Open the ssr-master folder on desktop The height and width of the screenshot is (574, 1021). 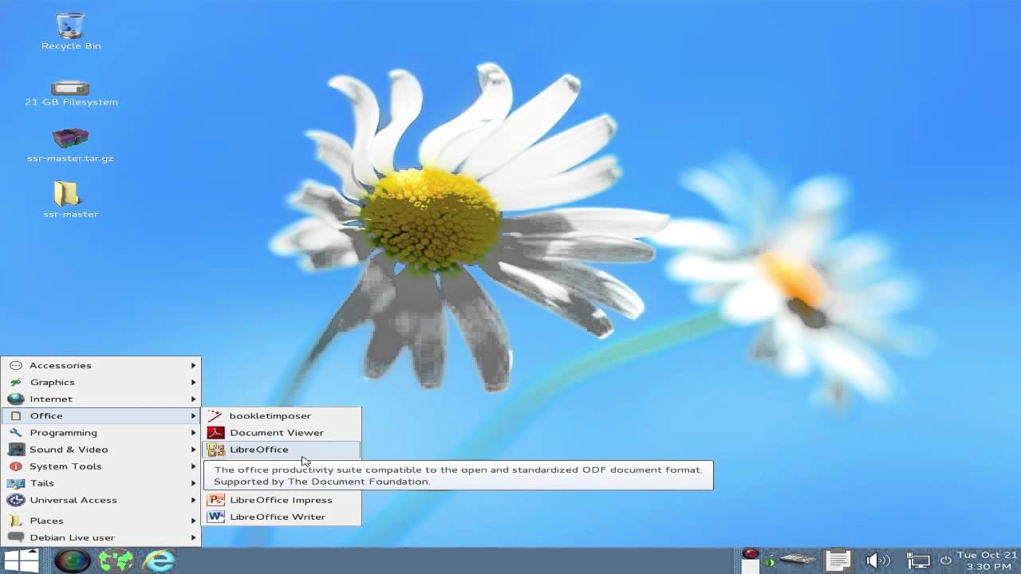[x=67, y=193]
